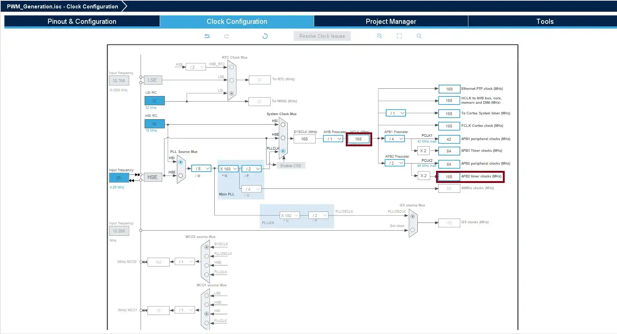The height and width of the screenshot is (334, 617).
Task: Open the MCO1 /1 prescaler dropdown
Action: (x=185, y=310)
